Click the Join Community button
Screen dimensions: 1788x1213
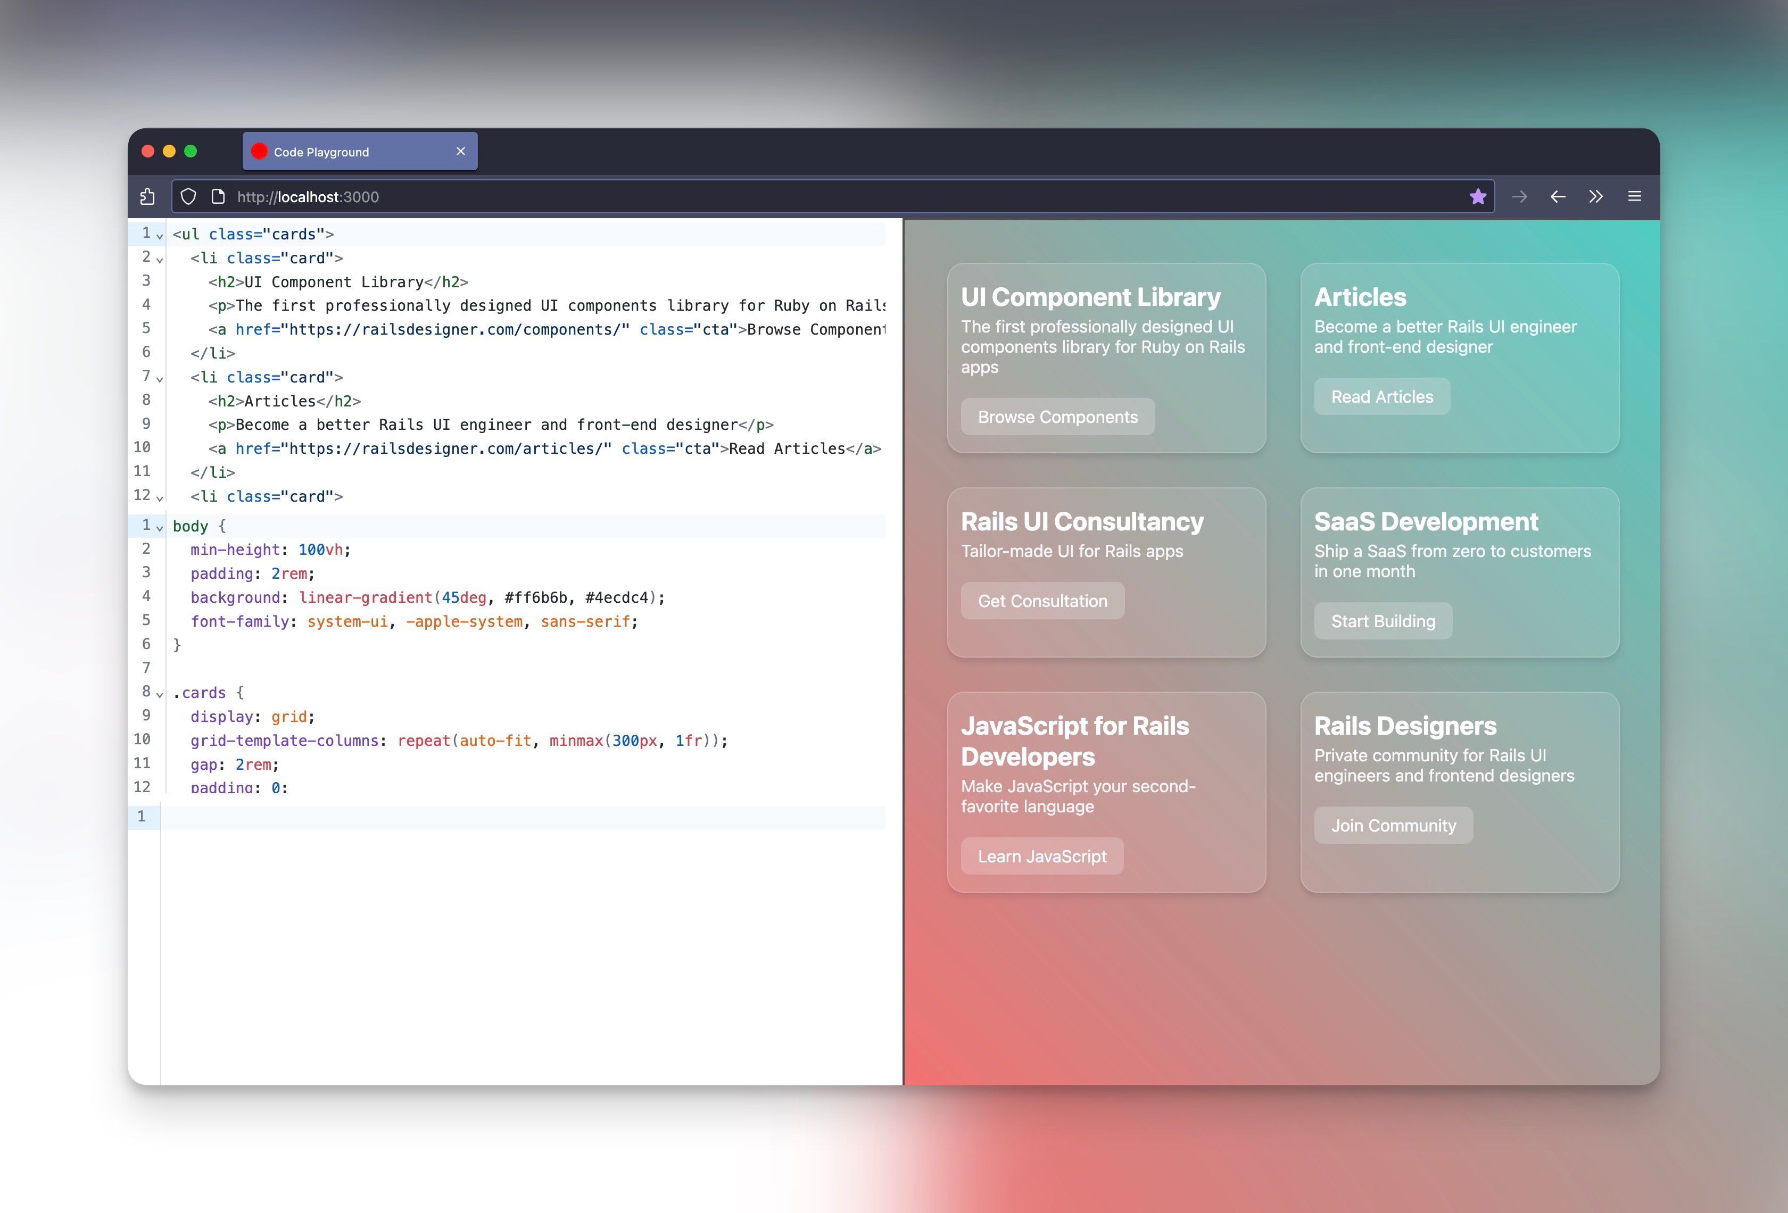point(1393,825)
